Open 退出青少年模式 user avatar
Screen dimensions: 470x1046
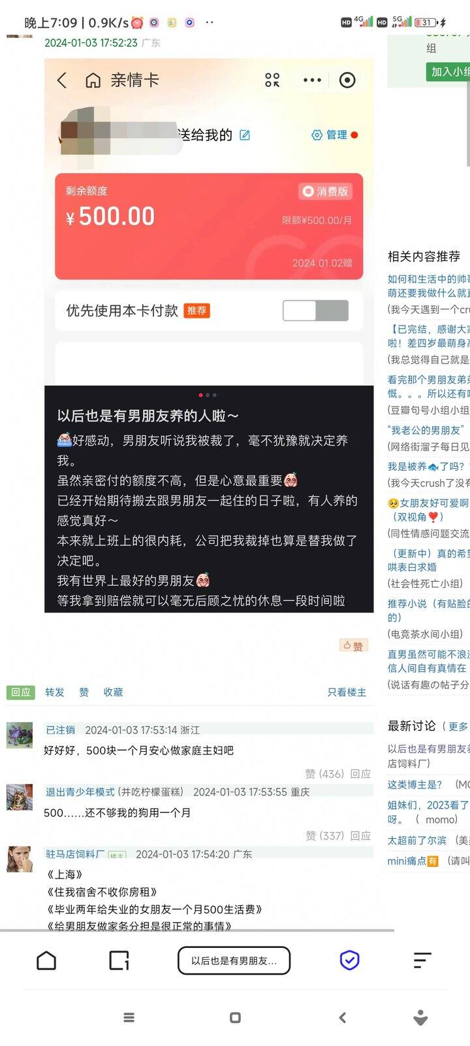(x=20, y=798)
